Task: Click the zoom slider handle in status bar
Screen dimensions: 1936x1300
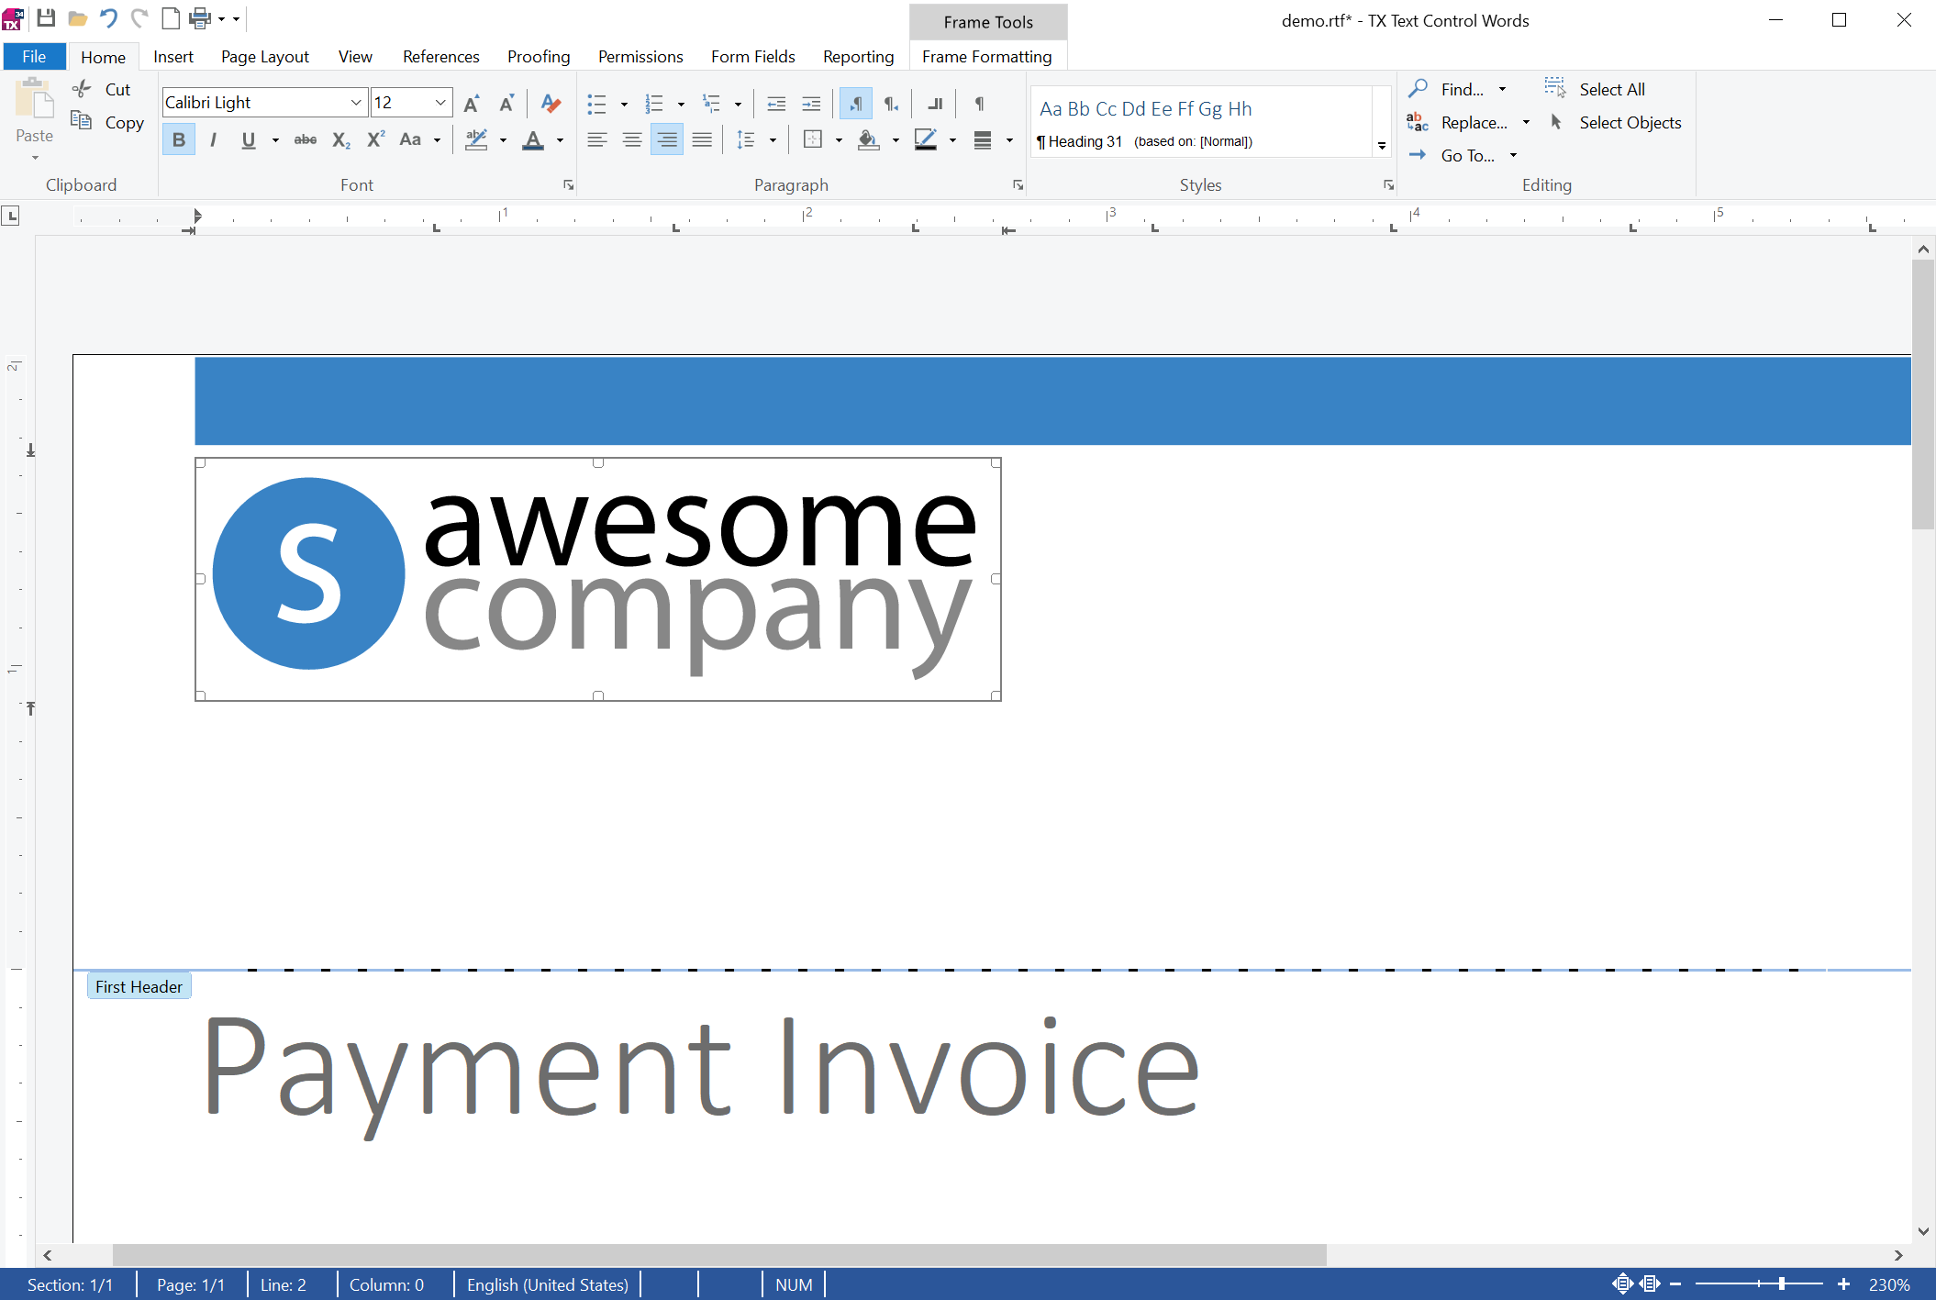Action: pyautogui.click(x=1781, y=1283)
